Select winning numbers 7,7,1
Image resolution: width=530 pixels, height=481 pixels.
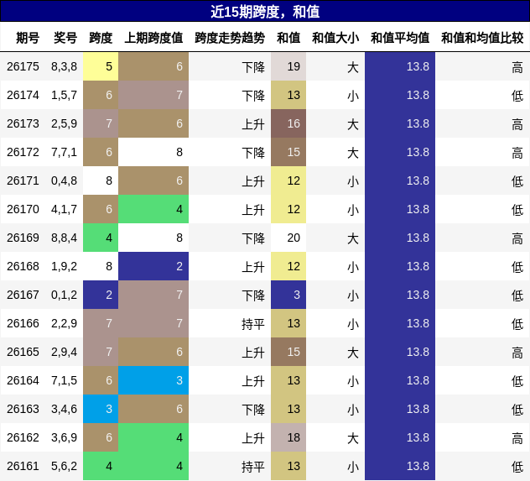[65, 152]
